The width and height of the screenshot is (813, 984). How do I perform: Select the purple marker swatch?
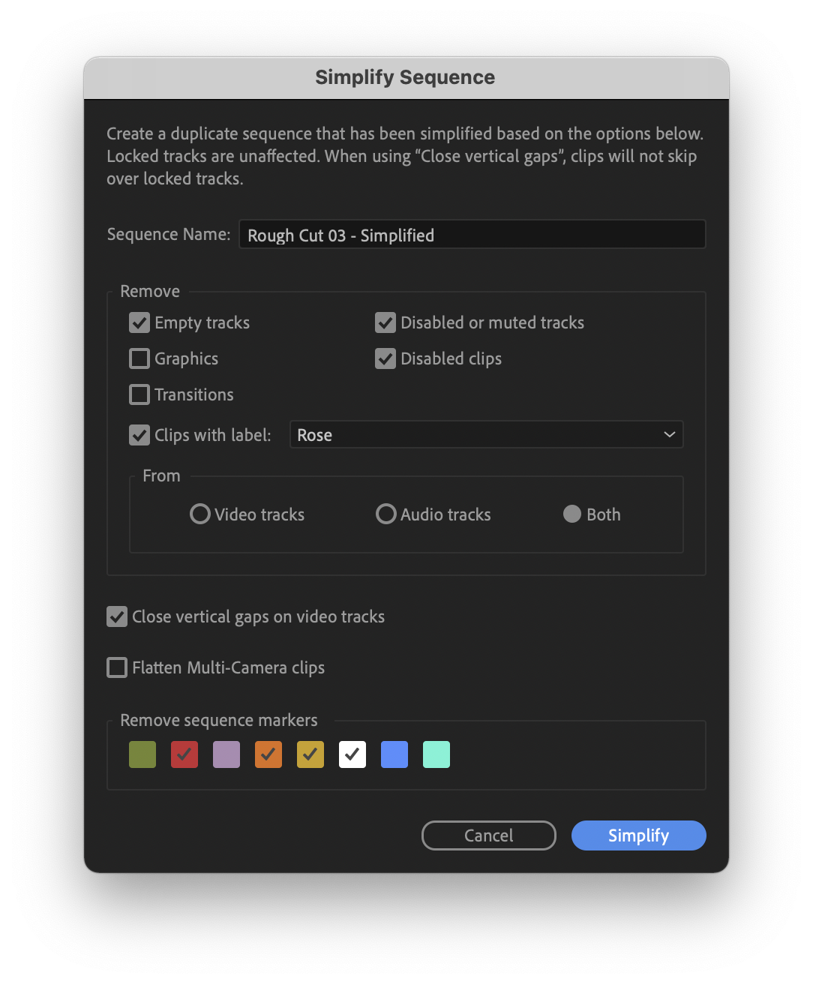click(226, 754)
